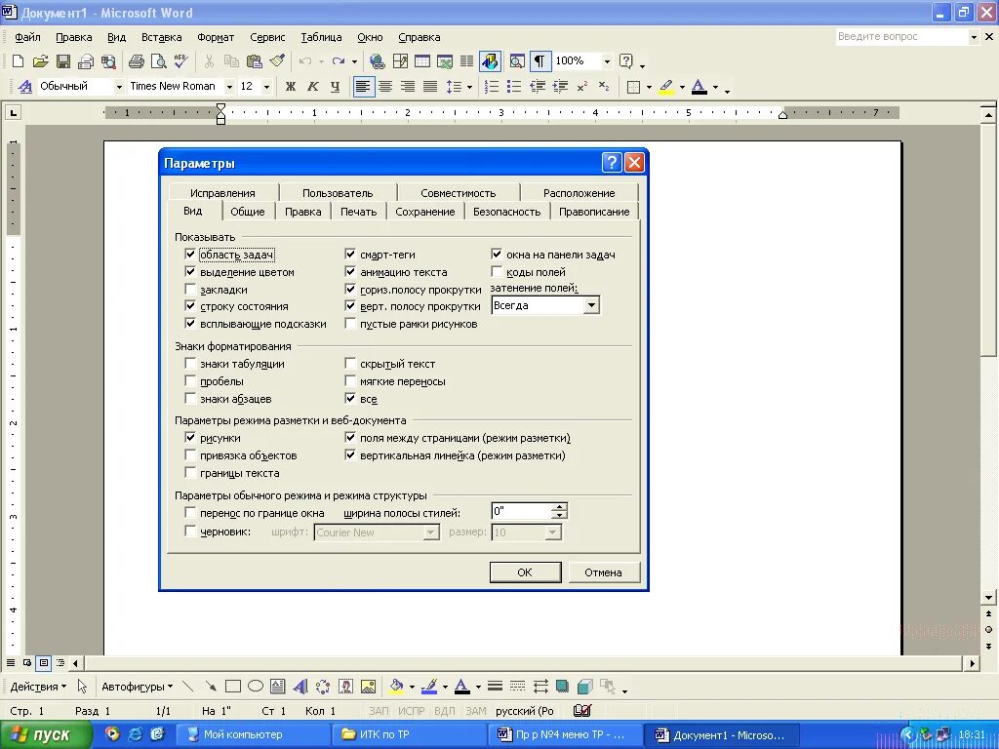Select the rectangle shape drawing tool
This screenshot has width=999, height=749.
coord(232,686)
